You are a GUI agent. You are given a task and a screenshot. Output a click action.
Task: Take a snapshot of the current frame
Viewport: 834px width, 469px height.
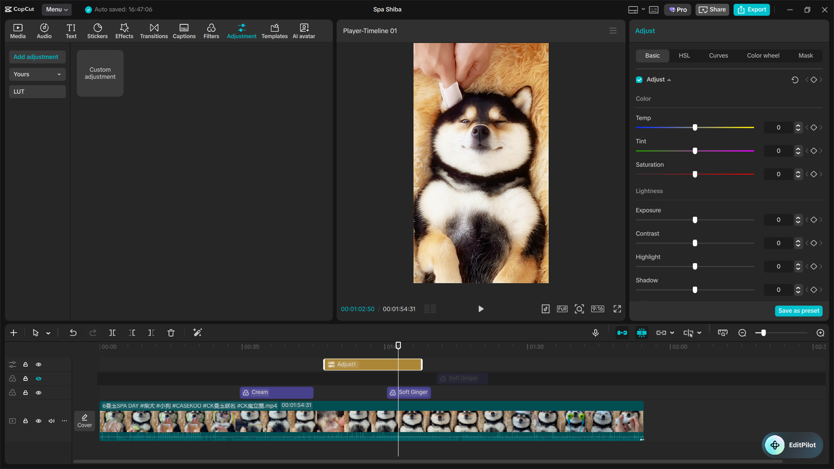pos(579,308)
